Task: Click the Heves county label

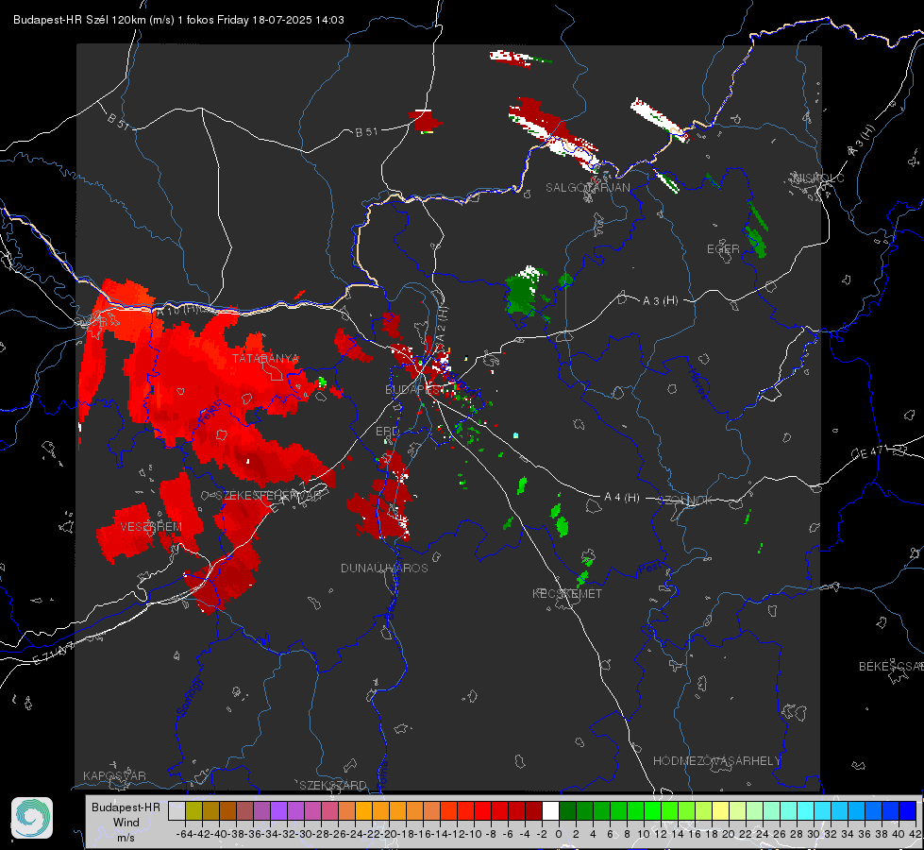Action: coord(699,382)
